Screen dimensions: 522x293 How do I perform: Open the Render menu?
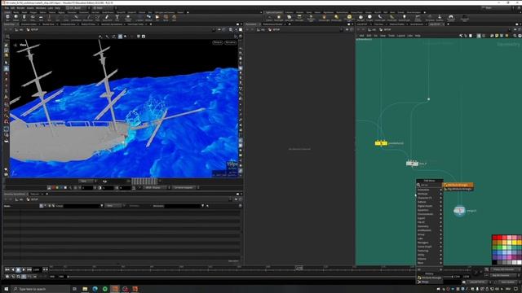coord(20,8)
